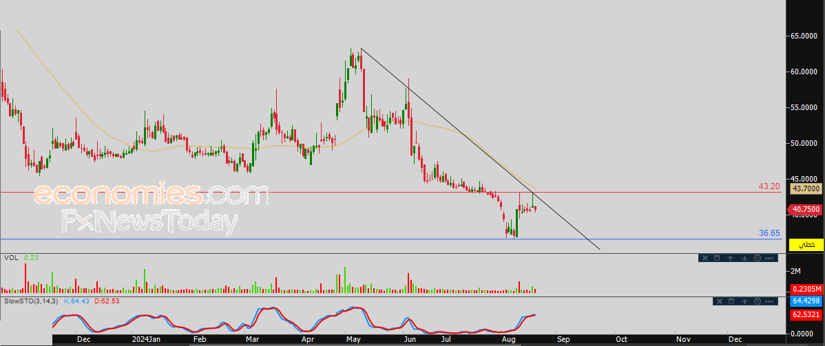This screenshot has width=825, height=346.
Task: Move the VOL panel down
Action: coord(744,258)
